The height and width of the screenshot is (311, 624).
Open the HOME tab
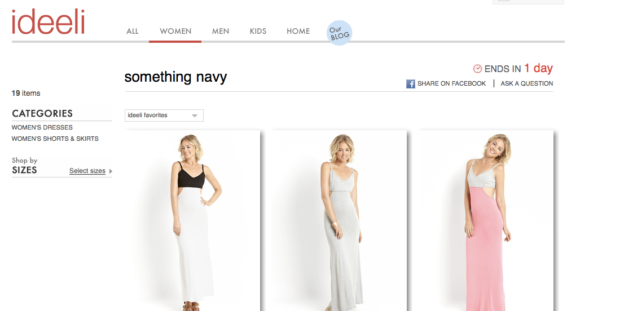coord(298,31)
